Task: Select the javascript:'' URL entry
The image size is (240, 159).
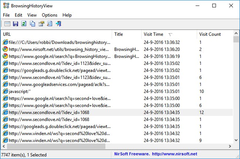Action: (20, 91)
